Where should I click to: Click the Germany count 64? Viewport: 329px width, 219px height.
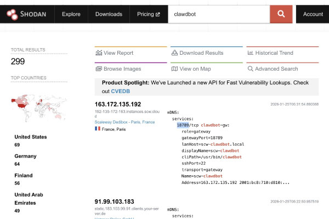click(x=17, y=164)
